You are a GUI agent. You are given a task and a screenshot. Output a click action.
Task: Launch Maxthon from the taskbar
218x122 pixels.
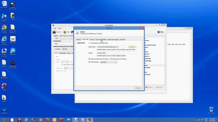click(x=68, y=120)
